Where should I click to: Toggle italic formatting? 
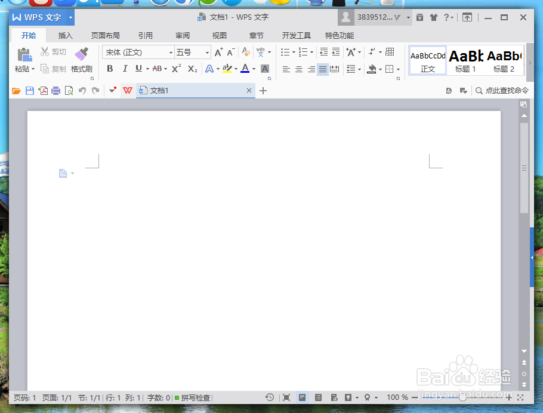pos(125,69)
